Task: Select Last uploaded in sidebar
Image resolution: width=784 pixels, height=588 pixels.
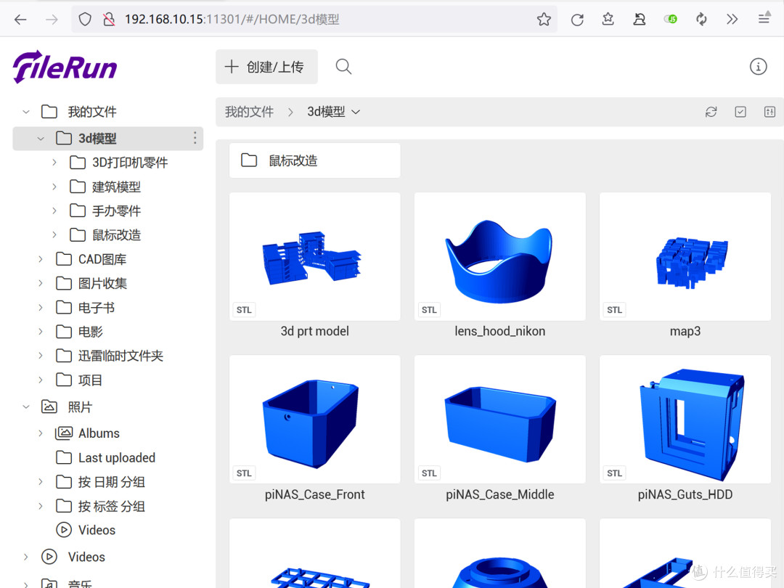Action: [116, 457]
